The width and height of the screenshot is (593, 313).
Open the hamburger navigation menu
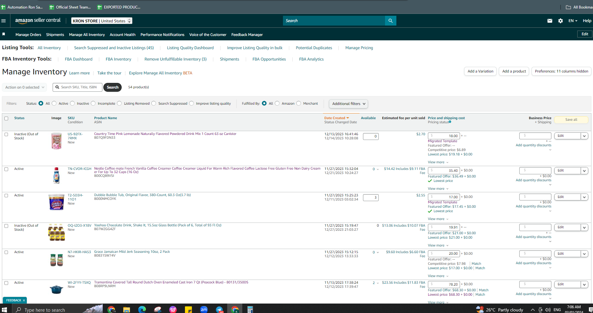click(4, 21)
